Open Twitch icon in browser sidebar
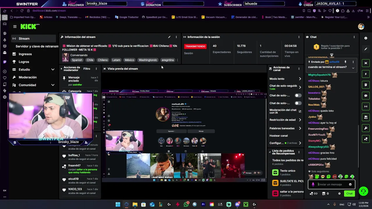This screenshot has height=209, width=372. (x=5, y=62)
